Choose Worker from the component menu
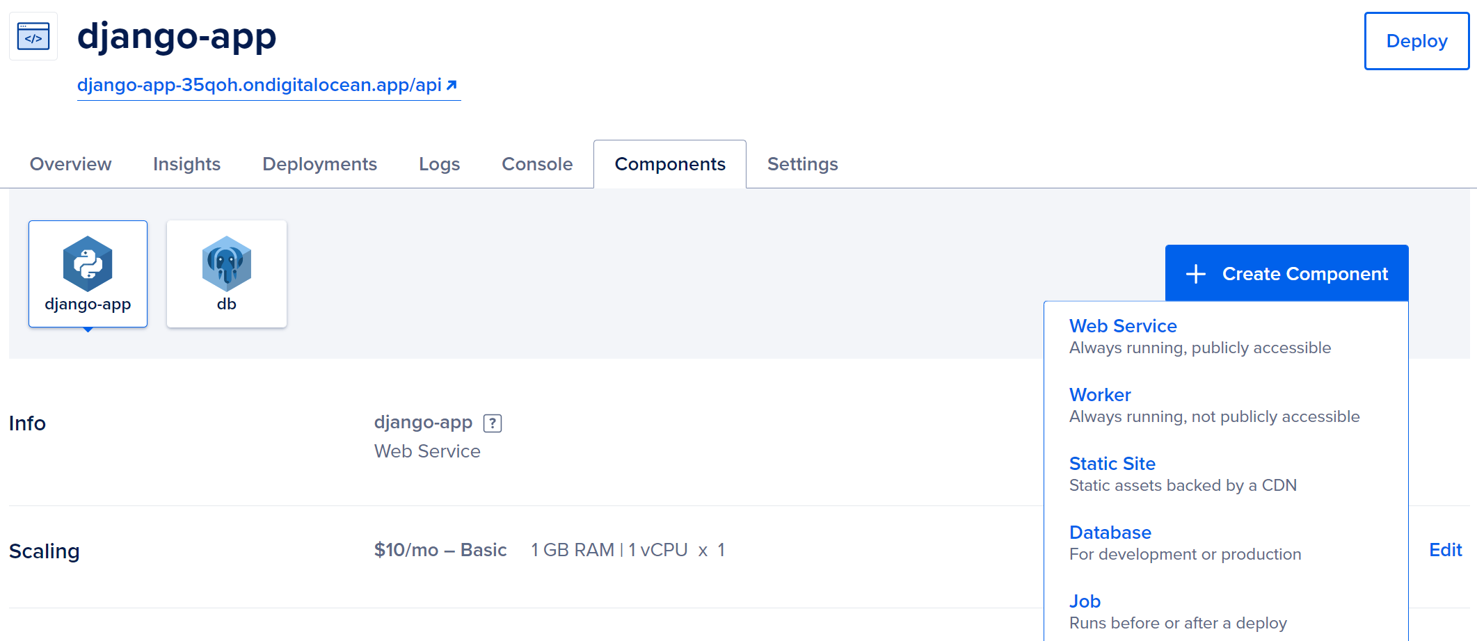This screenshot has height=641, width=1477. 1214,405
